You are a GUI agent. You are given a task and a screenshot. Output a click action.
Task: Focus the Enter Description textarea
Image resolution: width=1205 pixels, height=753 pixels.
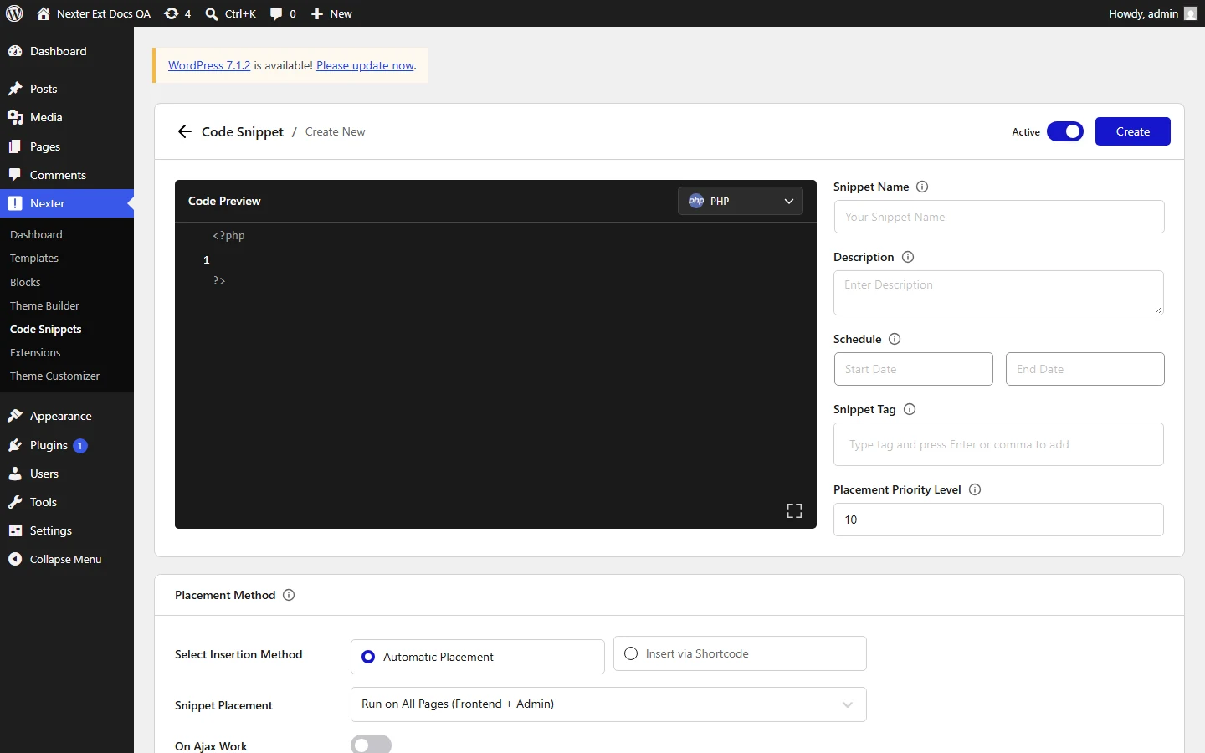pyautogui.click(x=999, y=293)
